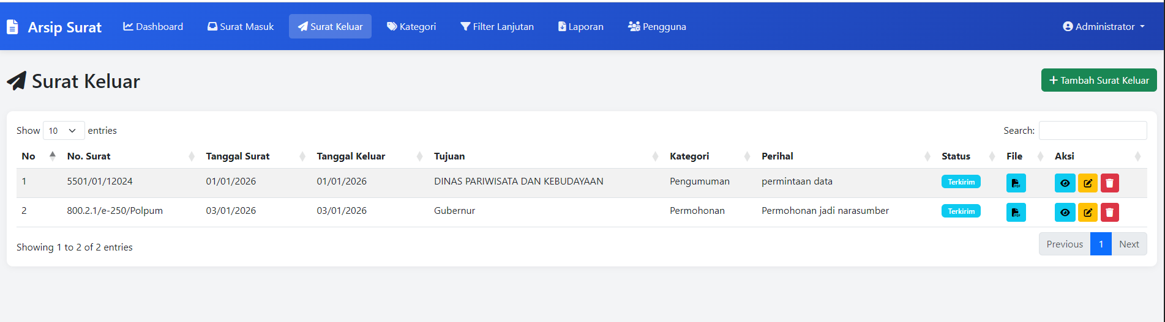Sort by Tanggal Keluar column header
The width and height of the screenshot is (1165, 322).
point(370,156)
